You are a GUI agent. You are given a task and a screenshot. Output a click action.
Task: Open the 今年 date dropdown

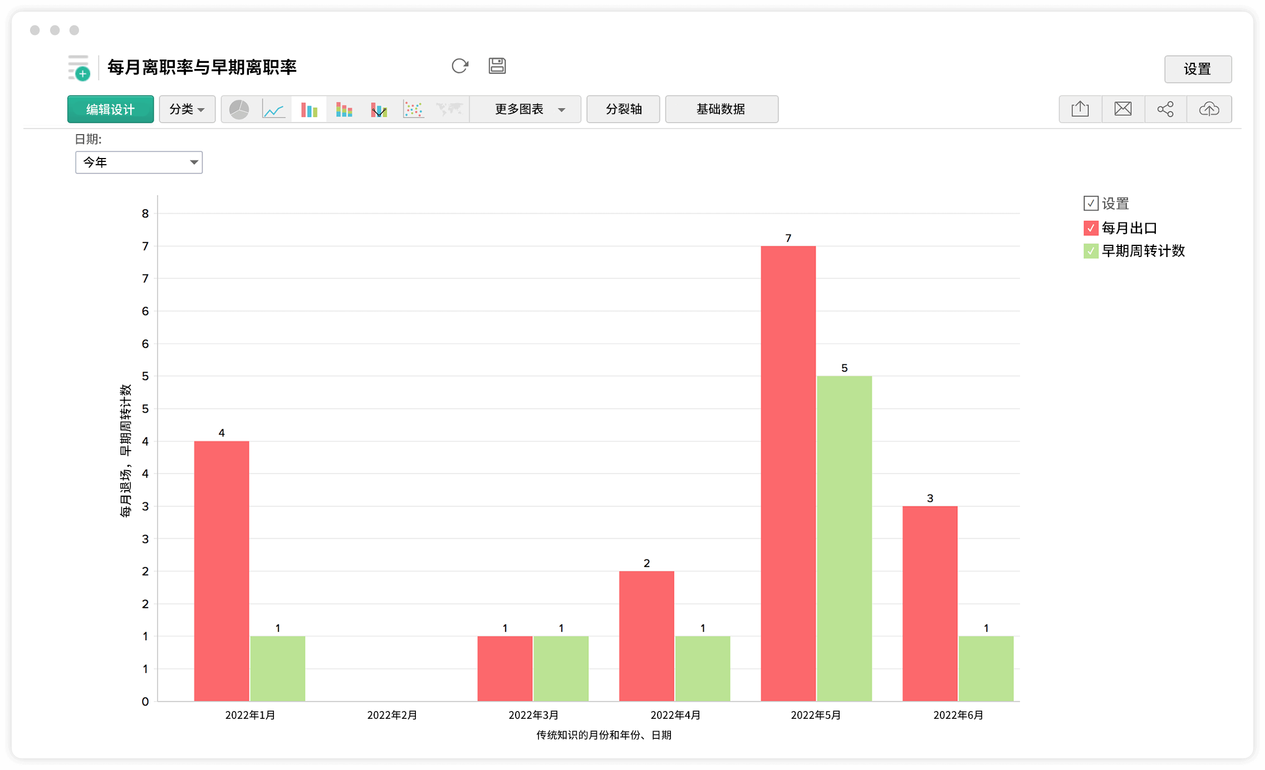point(139,162)
